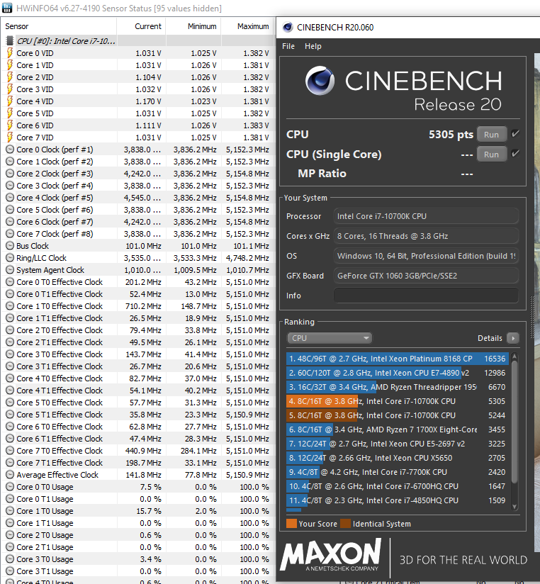The height and width of the screenshot is (584, 540).
Task: Select ranking entry Intel Xeon CPU E5-2697 v2
Action: pos(398,444)
